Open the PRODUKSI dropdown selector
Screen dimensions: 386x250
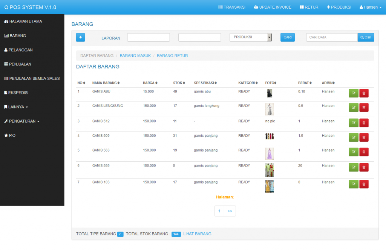(250, 37)
